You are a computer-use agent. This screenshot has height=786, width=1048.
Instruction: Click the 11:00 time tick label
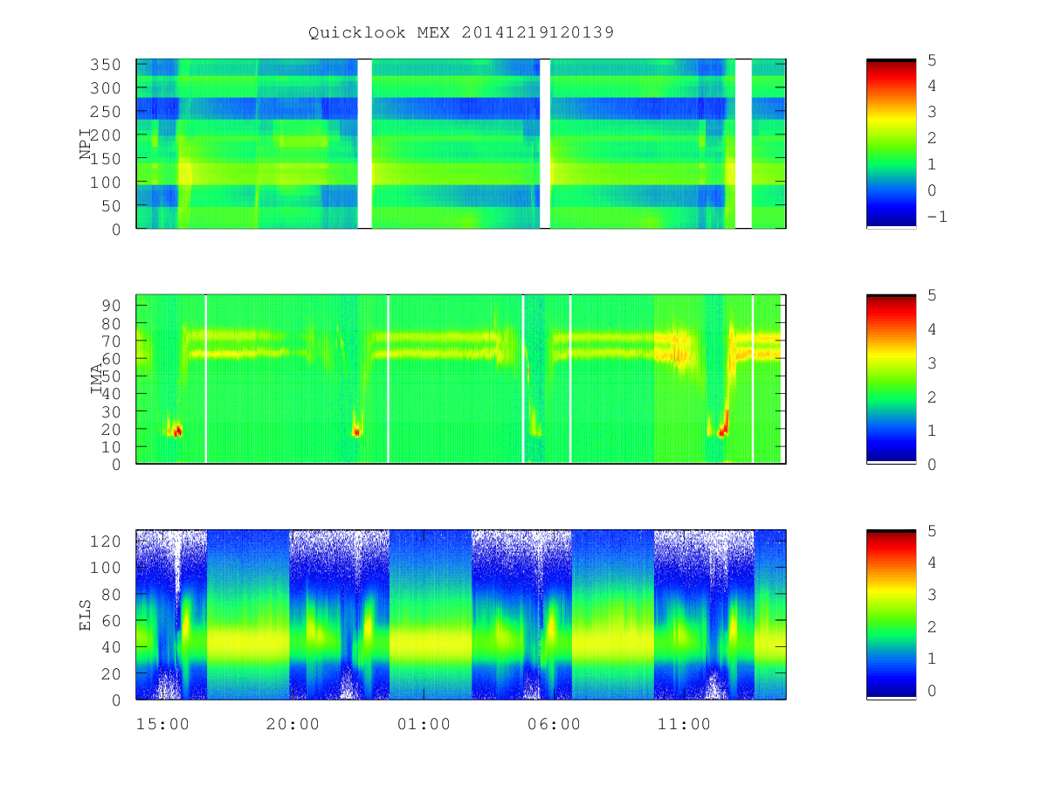[684, 725]
